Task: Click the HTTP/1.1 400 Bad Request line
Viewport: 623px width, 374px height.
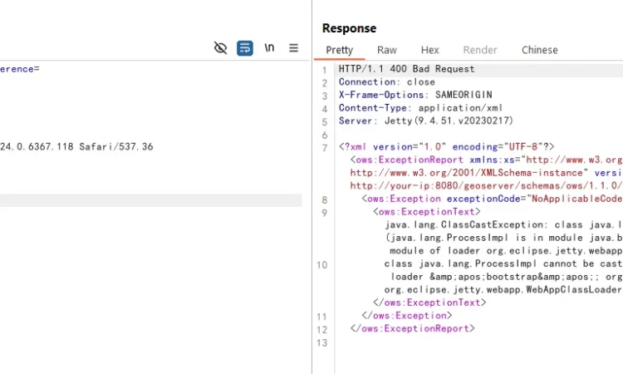Action: pos(406,69)
